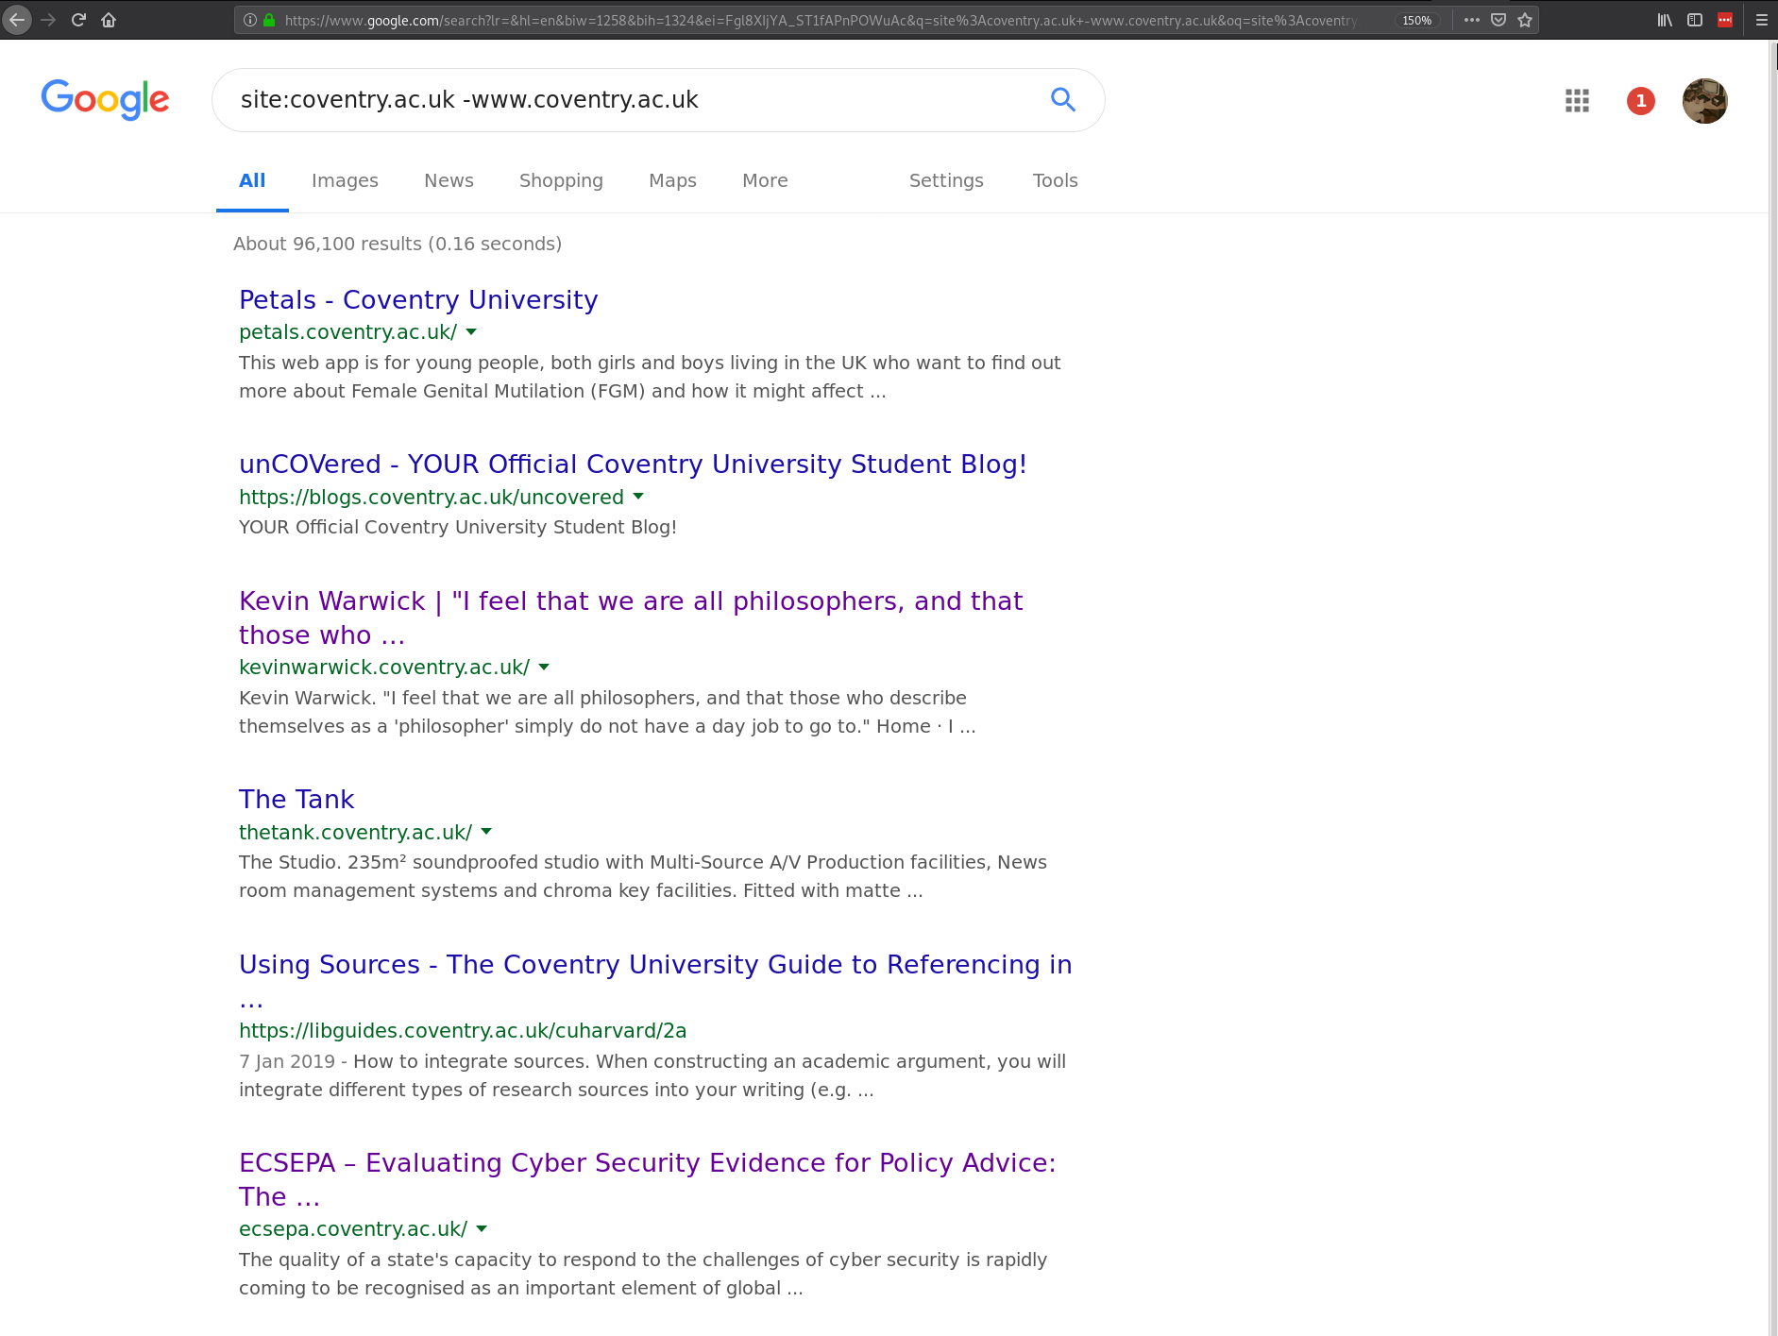Expand arrow next to blogs.coventry.ac.uk/uncovered
1778x1336 pixels.
[x=638, y=497]
